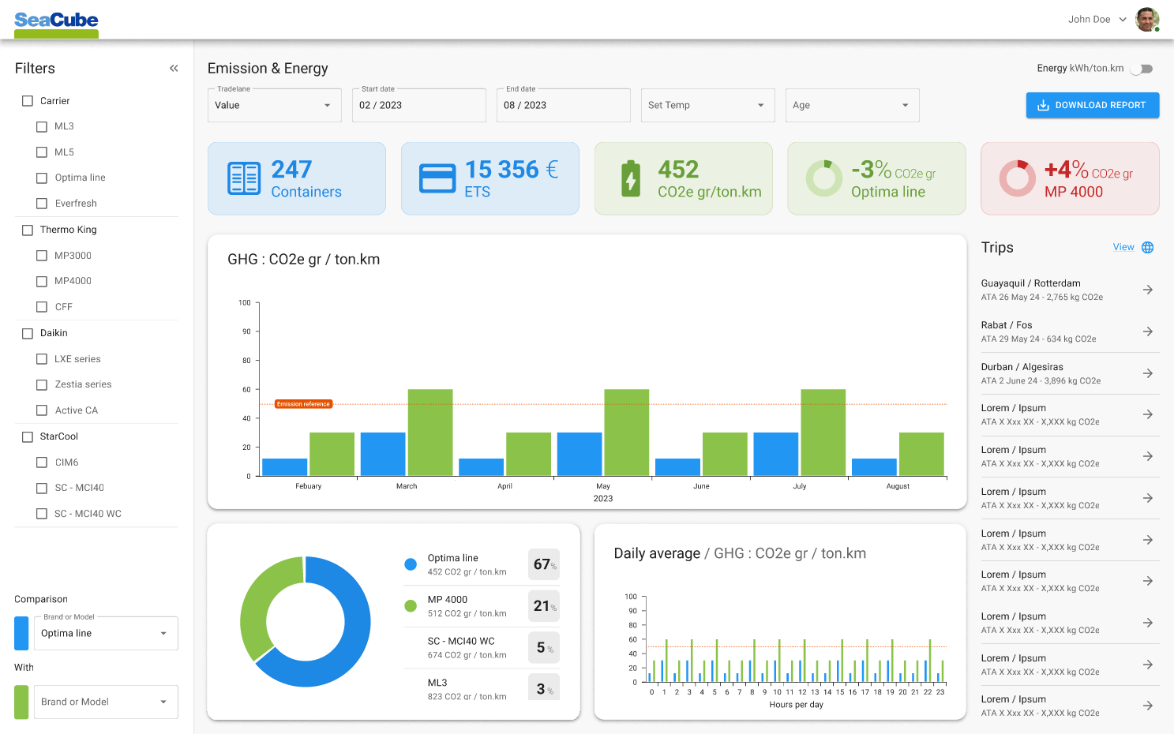Click the green ring icon on Optima line card
Screen dimensions: 1174x734
[x=823, y=178]
